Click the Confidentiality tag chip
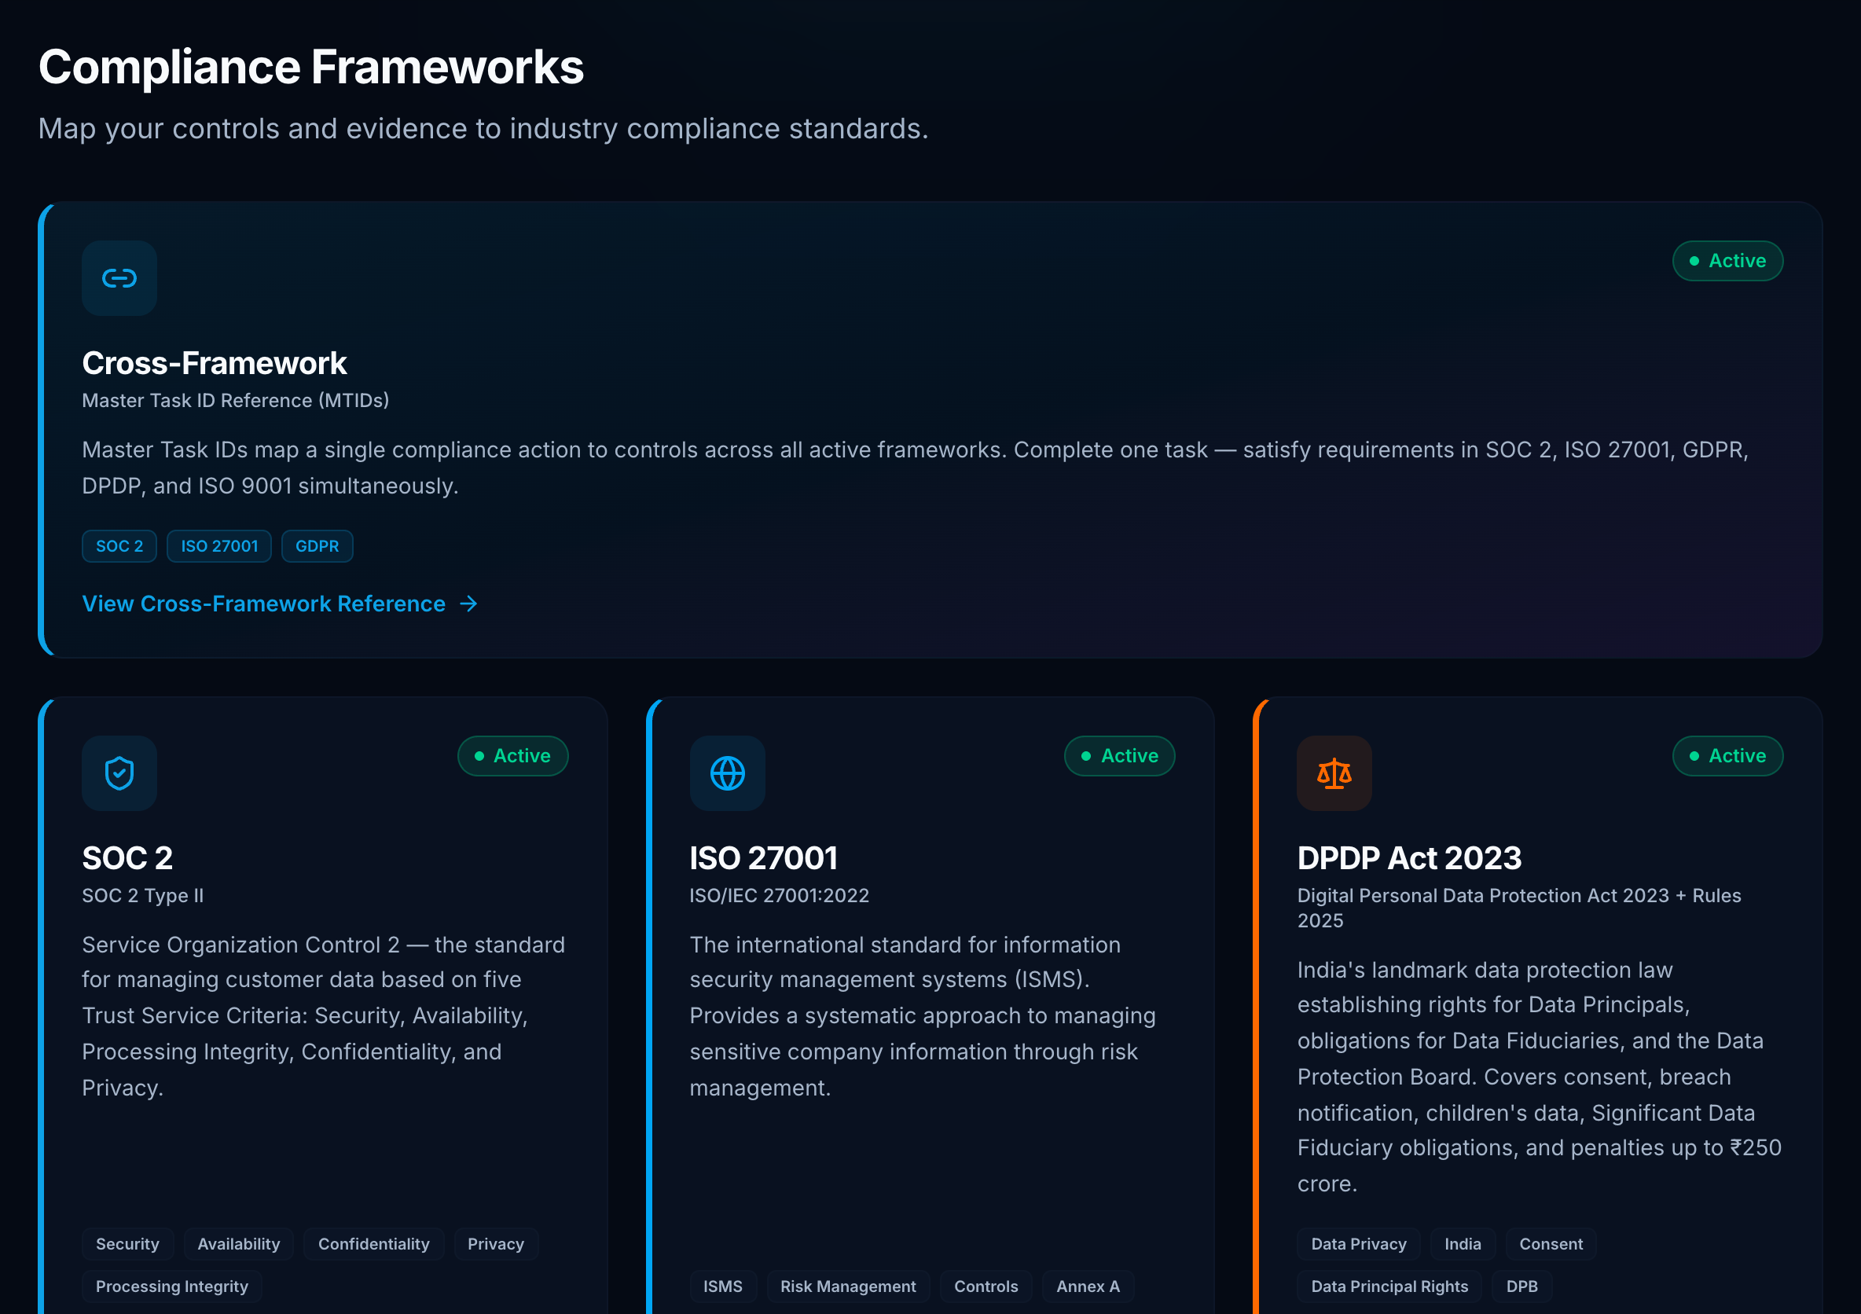1861x1314 pixels. (373, 1243)
